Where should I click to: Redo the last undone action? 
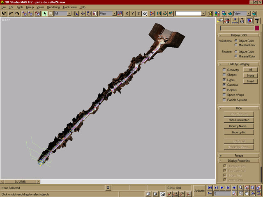pyautogui.click(x=17, y=14)
